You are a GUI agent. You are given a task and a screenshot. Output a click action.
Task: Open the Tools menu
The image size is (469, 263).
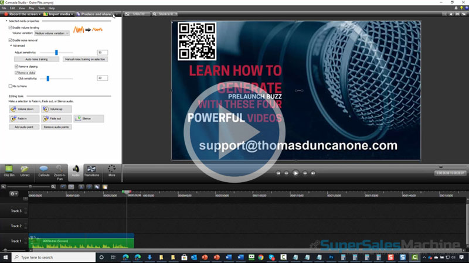click(x=41, y=8)
